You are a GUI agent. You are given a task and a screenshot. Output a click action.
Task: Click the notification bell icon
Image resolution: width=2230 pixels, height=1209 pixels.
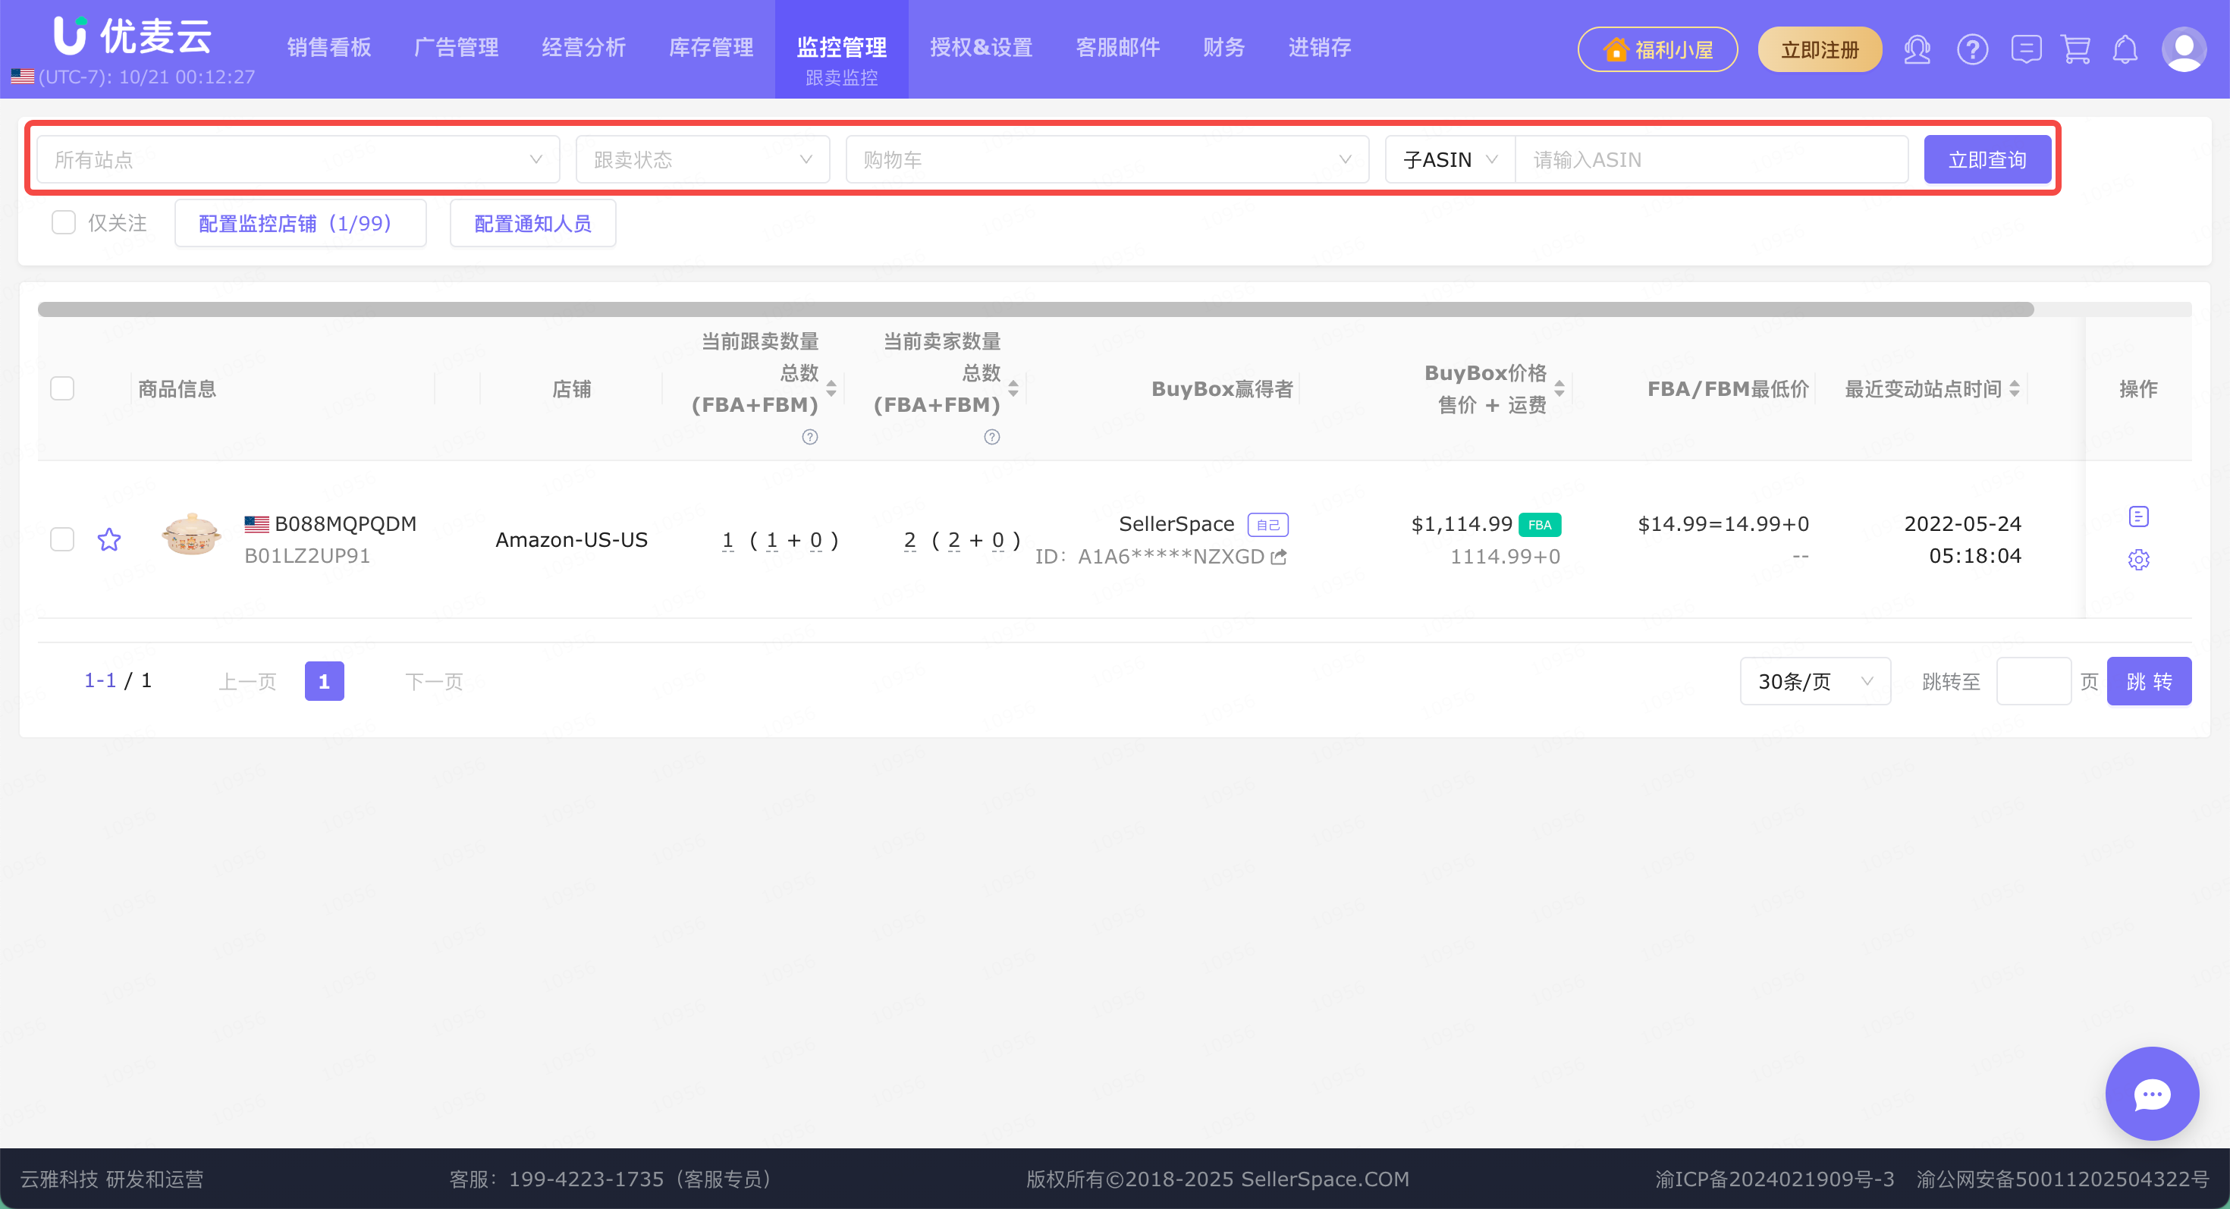coord(2125,49)
